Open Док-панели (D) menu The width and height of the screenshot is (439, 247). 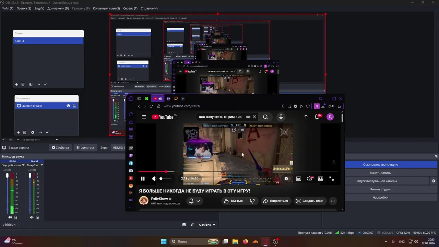coord(58,8)
